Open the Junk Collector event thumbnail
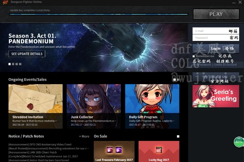 94,99
